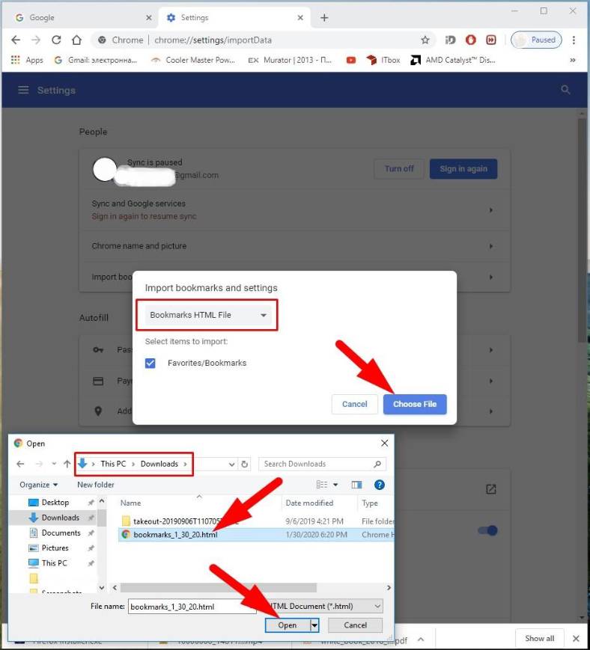Expand previous locations dropdown in address bar
The image size is (590, 650).
pos(231,464)
